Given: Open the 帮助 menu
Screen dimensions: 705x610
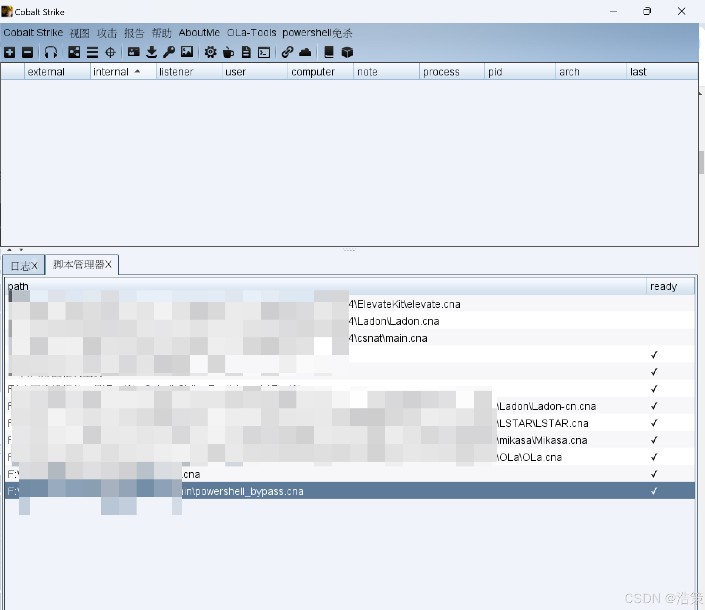Looking at the screenshot, I should pos(162,33).
